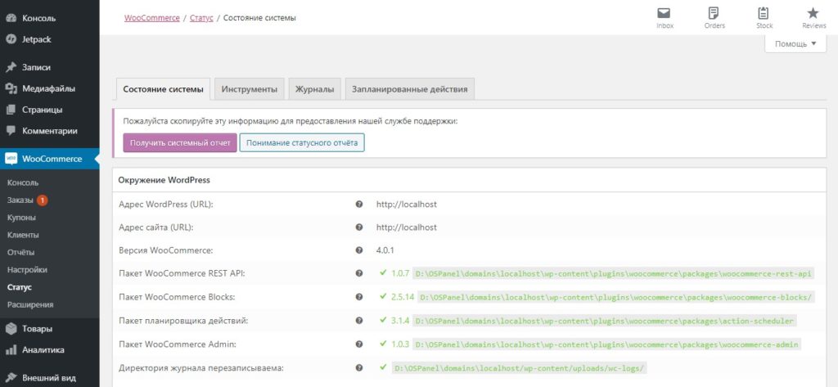Click the Получить системный отчет button
Screen dimensions: 838x387
180,142
